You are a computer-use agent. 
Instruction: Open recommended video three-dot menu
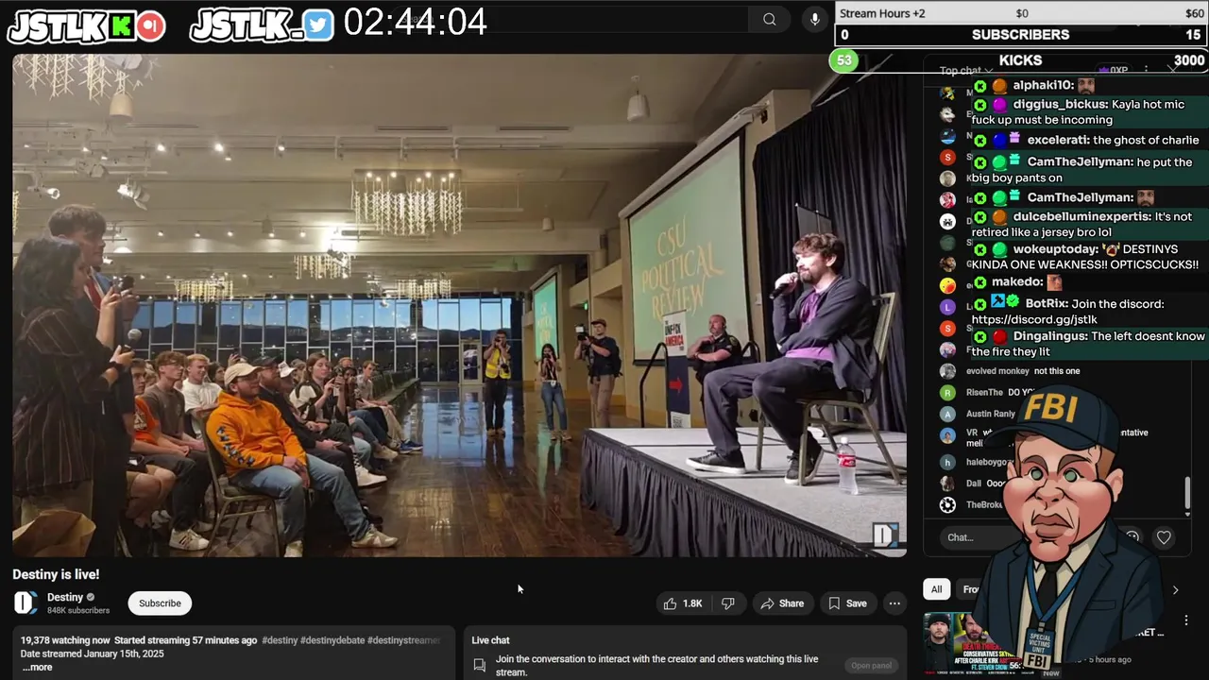(x=1186, y=620)
